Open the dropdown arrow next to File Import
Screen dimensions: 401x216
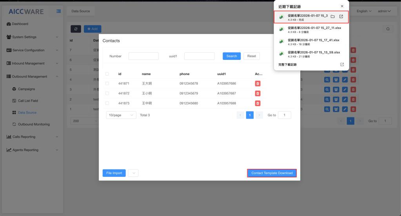(133, 173)
